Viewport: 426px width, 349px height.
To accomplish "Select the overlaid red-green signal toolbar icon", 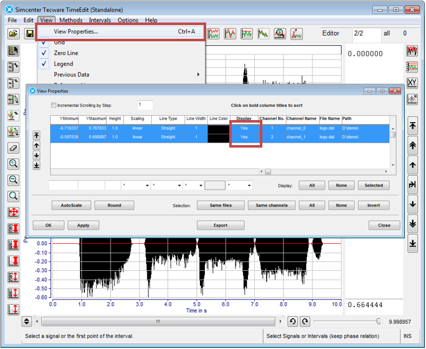I will pyautogui.click(x=230, y=34).
